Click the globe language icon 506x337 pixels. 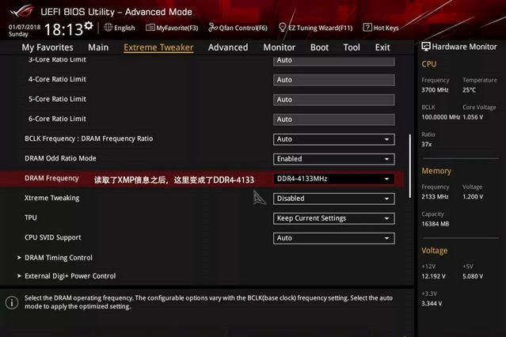(108, 28)
